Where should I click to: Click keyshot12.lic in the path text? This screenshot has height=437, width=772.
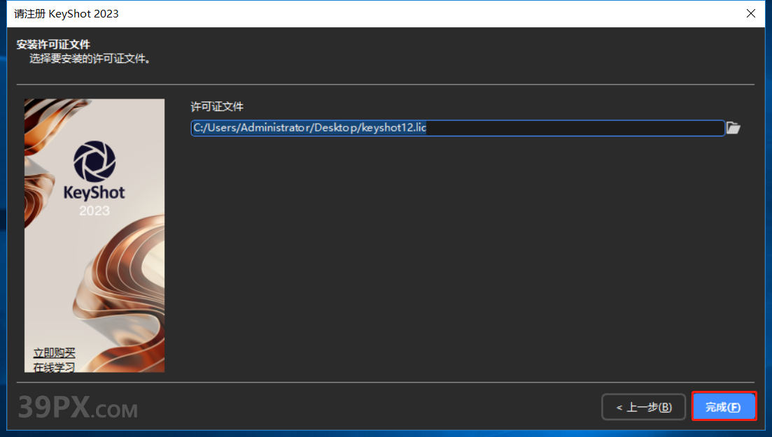pyautogui.click(x=394, y=128)
